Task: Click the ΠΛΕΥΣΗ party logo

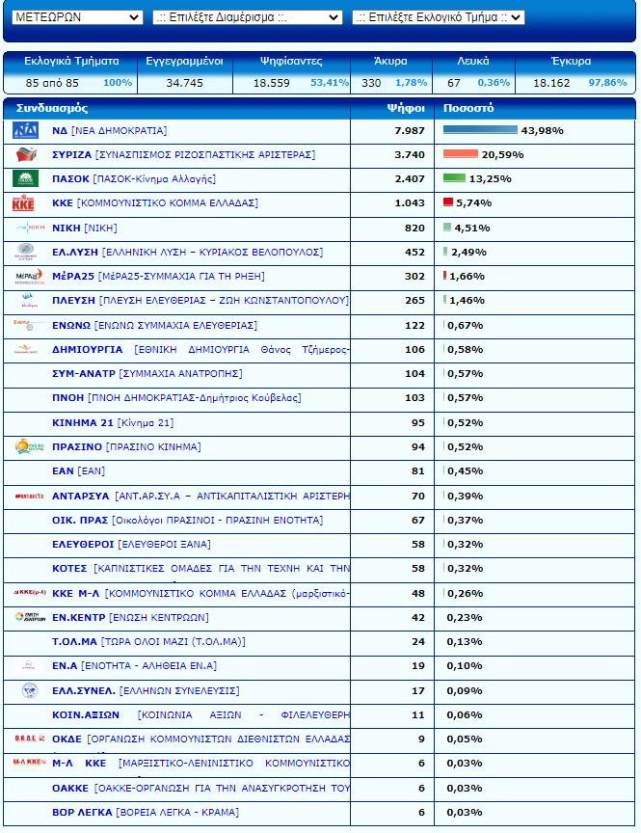Action: (x=28, y=300)
